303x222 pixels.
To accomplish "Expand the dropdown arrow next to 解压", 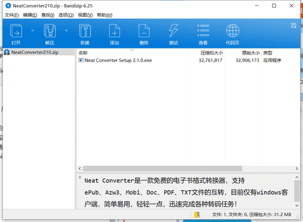I will coord(66,30).
